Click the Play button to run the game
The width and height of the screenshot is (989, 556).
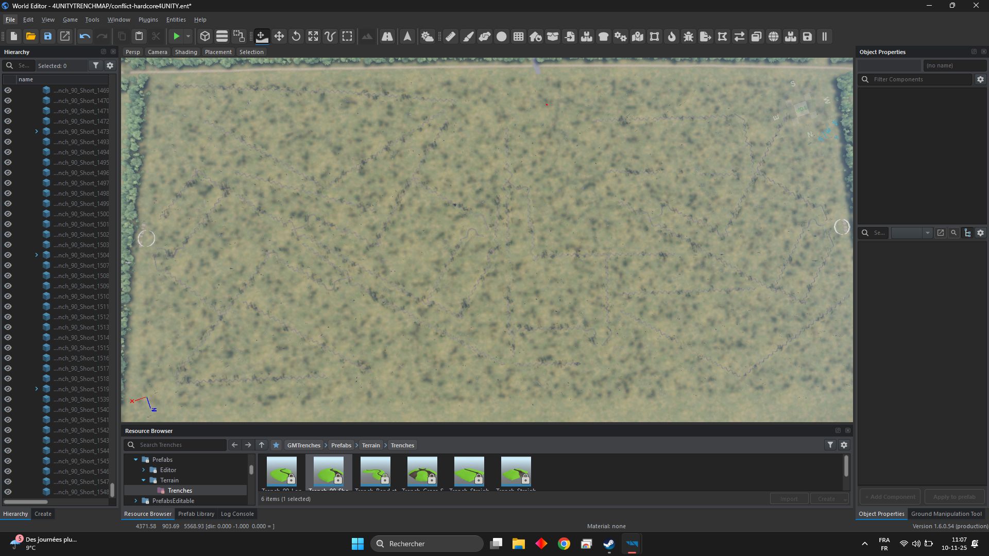(x=177, y=36)
